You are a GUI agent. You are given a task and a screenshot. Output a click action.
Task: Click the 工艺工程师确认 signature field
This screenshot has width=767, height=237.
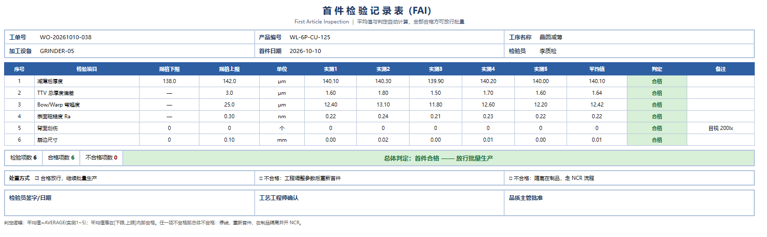coord(379,203)
